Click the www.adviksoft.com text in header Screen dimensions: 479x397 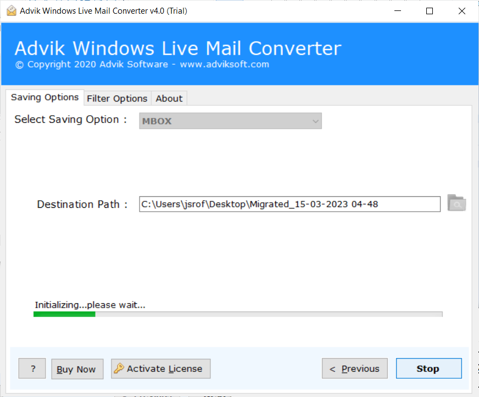point(225,64)
